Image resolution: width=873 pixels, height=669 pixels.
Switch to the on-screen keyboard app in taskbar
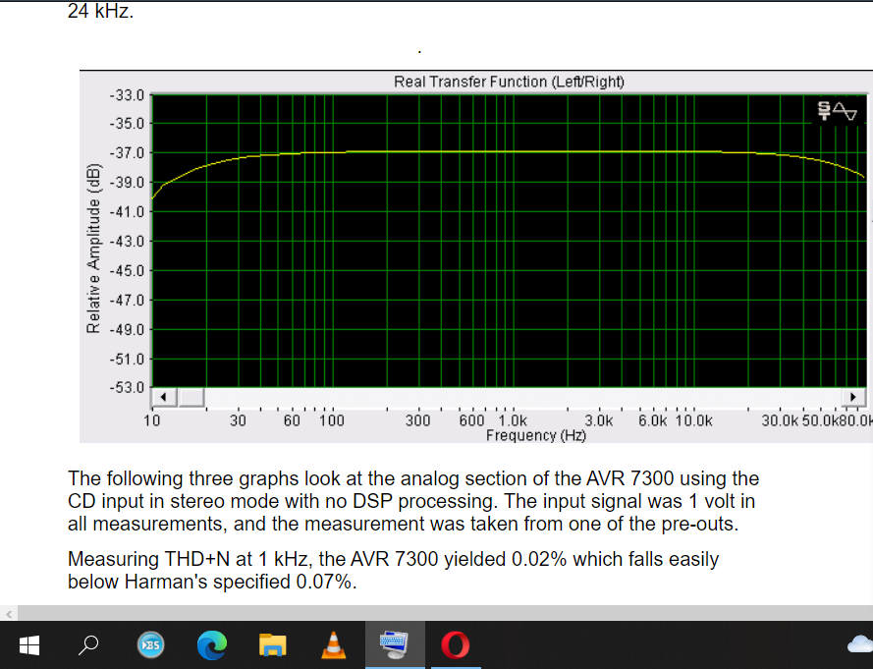click(394, 645)
